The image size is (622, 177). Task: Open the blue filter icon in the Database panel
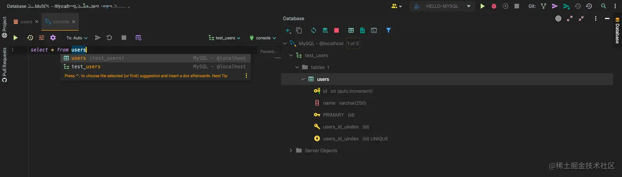[x=388, y=30]
